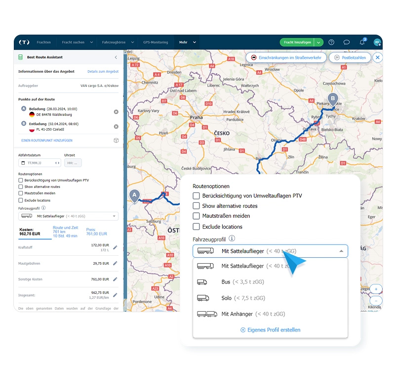The image size is (395, 371).
Task: Remove the Beladung route point
Action: pos(116,112)
